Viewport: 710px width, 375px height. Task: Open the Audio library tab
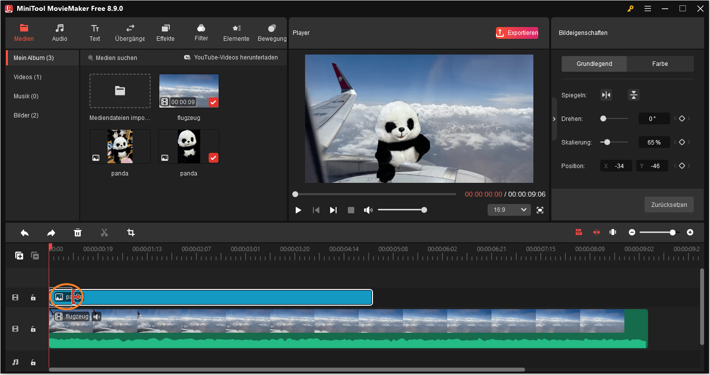pos(60,33)
